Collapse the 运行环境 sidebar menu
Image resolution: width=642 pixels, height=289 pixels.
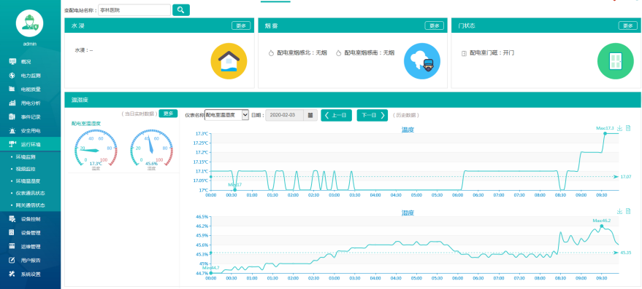(x=30, y=144)
